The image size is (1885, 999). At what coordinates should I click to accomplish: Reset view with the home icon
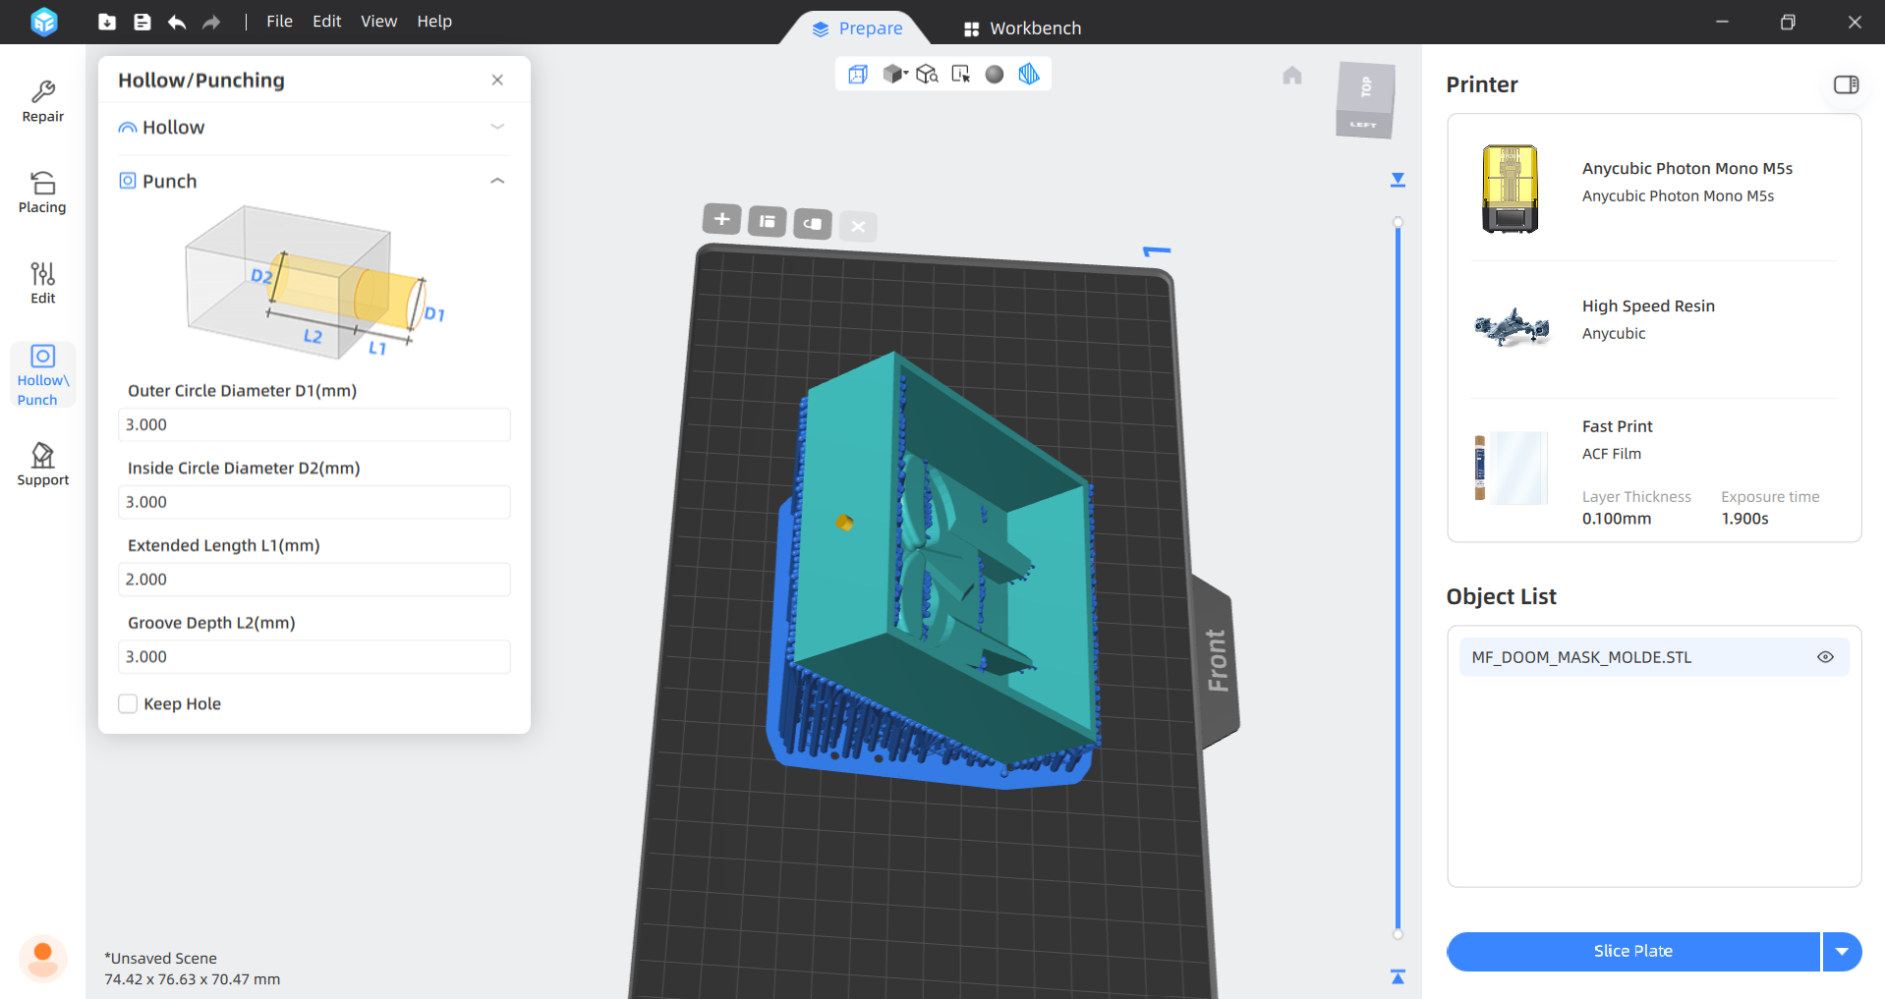click(x=1292, y=75)
